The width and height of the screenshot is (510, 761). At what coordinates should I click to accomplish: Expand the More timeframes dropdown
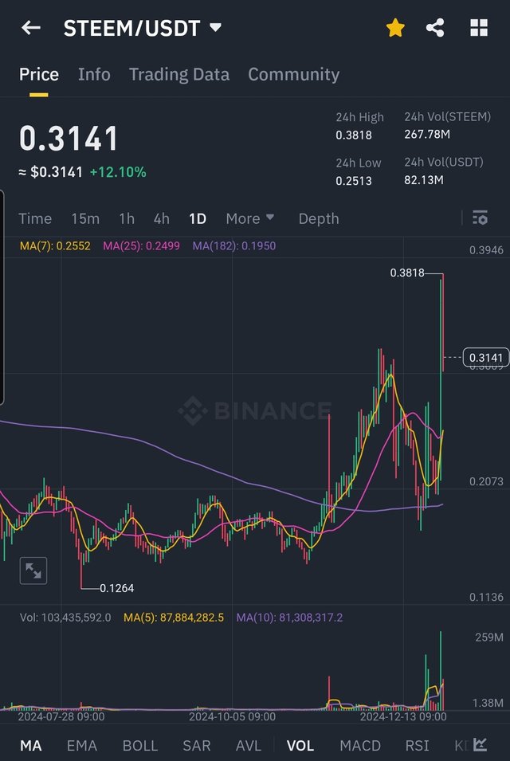tap(250, 218)
